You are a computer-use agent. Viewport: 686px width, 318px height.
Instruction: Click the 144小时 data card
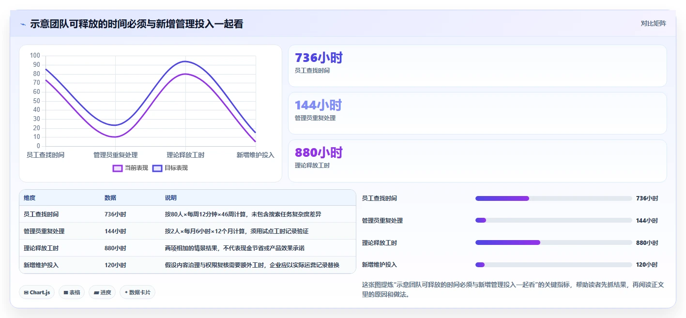[477, 113]
